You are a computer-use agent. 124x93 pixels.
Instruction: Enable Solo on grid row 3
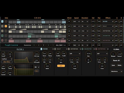6,31
